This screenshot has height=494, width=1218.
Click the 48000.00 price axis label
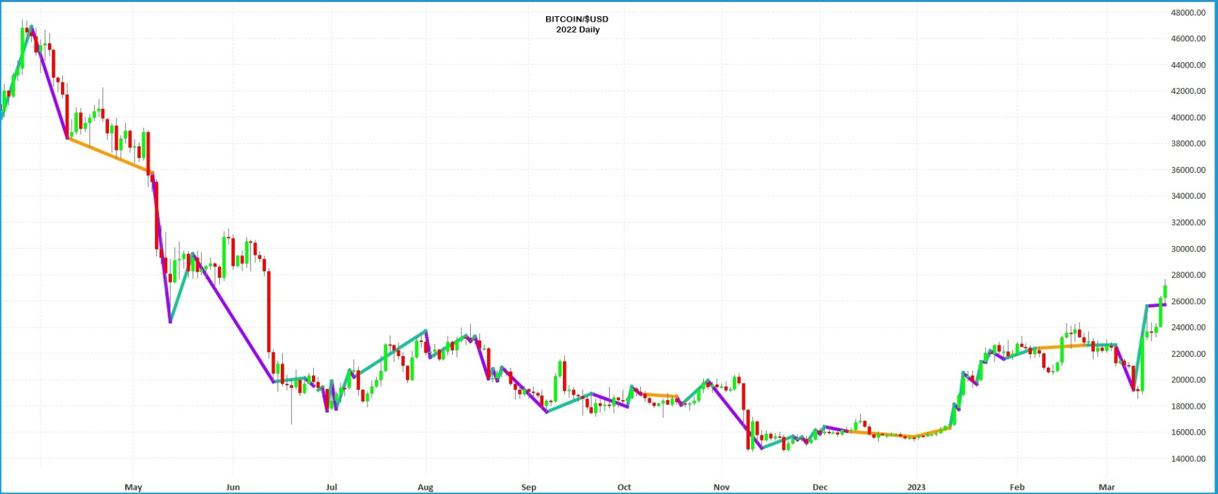click(1188, 13)
